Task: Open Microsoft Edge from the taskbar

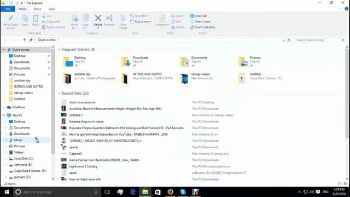Action: (x=133, y=192)
